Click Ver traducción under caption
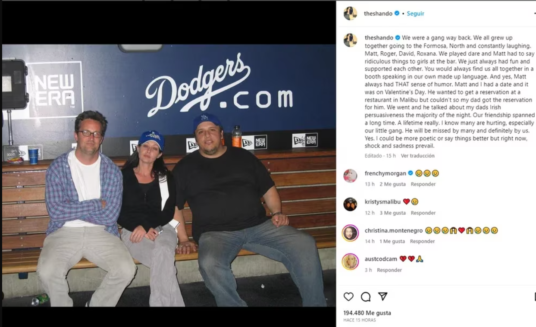This screenshot has height=327, width=536. [x=417, y=156]
